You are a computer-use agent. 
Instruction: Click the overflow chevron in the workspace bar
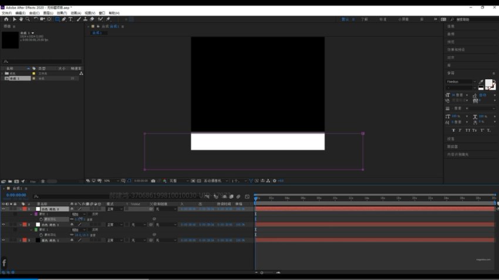coord(436,19)
